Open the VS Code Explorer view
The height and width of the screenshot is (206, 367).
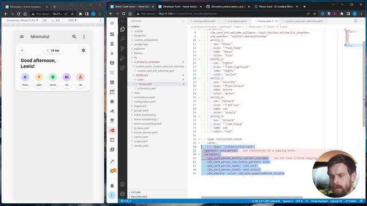[x=122, y=29]
